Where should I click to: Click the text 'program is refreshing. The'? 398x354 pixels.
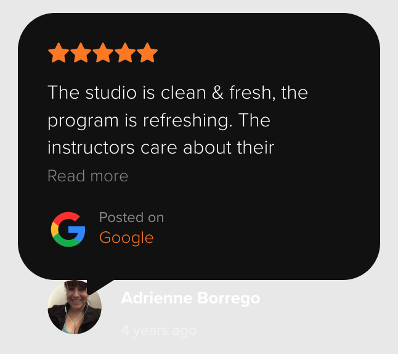tap(159, 120)
